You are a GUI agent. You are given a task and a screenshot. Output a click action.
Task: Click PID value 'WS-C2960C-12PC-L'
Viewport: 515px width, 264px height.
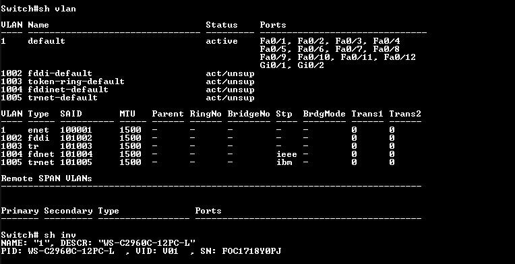pyautogui.click(x=71, y=251)
